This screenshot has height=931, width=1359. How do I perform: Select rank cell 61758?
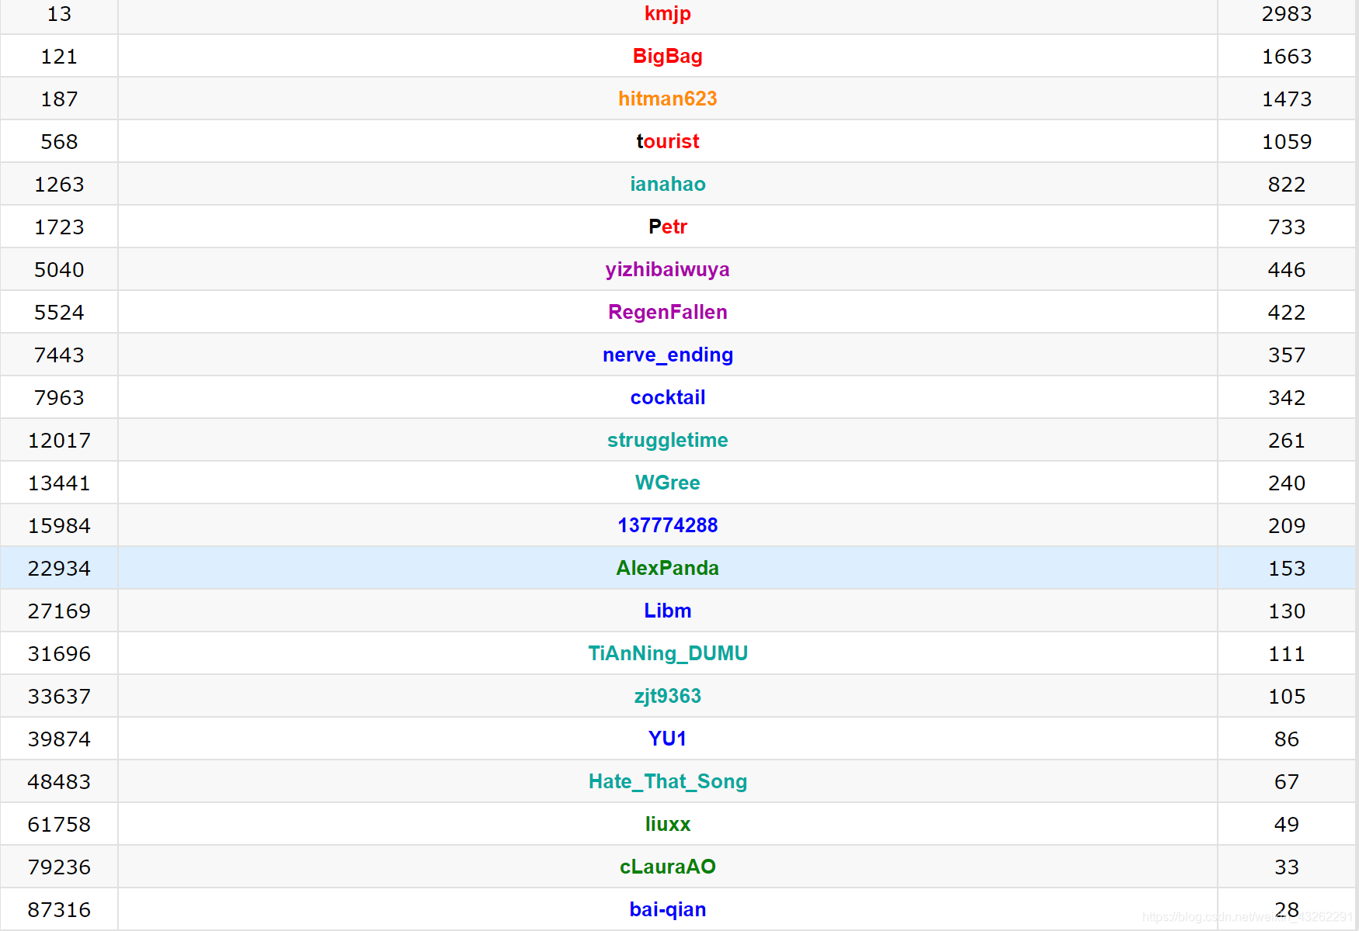59,824
